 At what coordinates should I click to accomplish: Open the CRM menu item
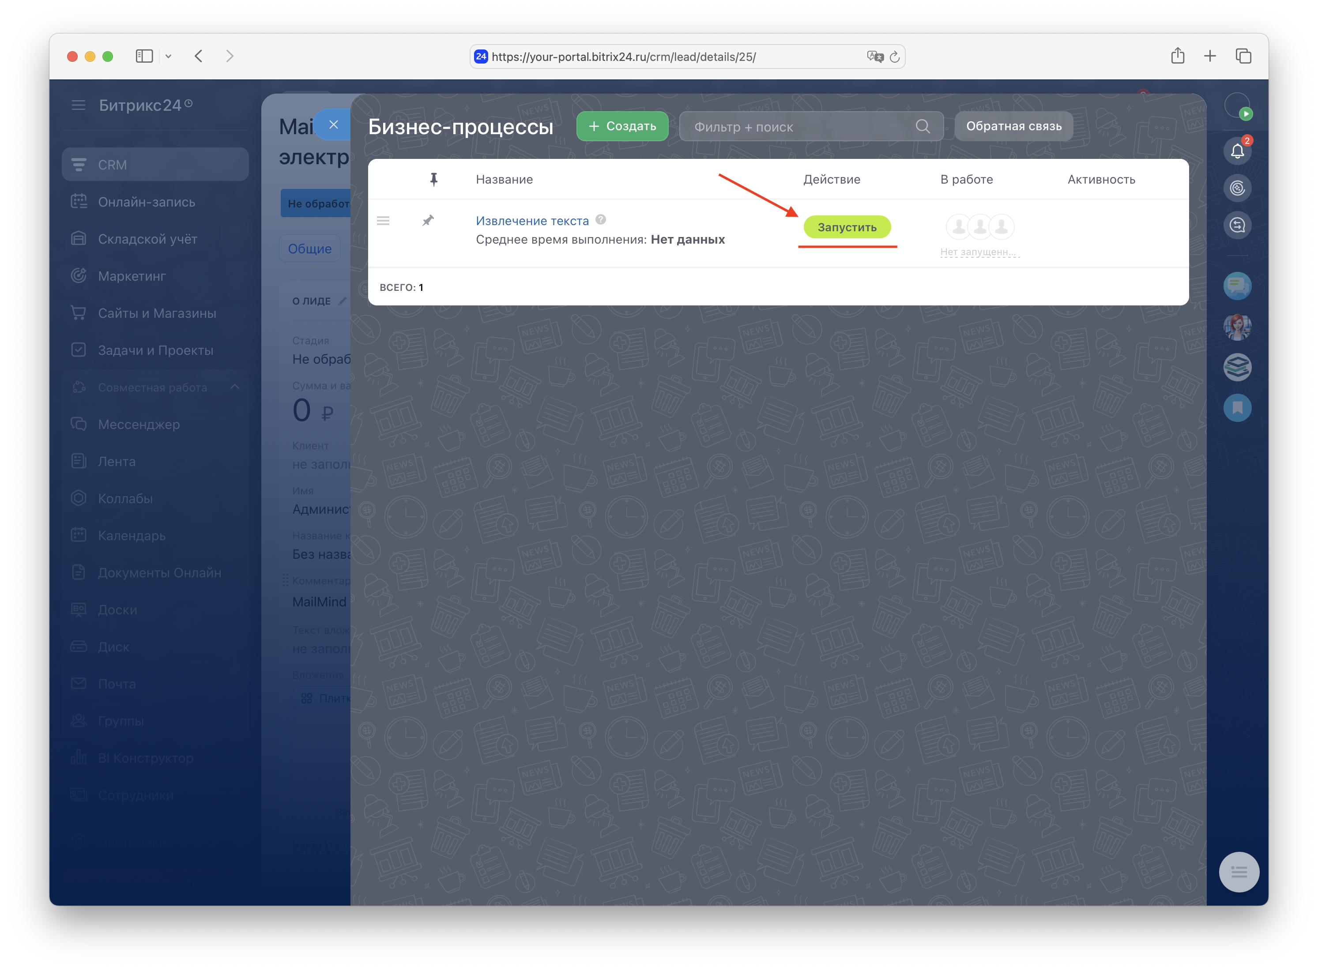coord(155,165)
